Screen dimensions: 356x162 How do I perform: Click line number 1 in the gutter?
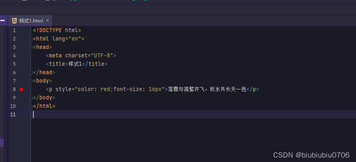coord(14,30)
